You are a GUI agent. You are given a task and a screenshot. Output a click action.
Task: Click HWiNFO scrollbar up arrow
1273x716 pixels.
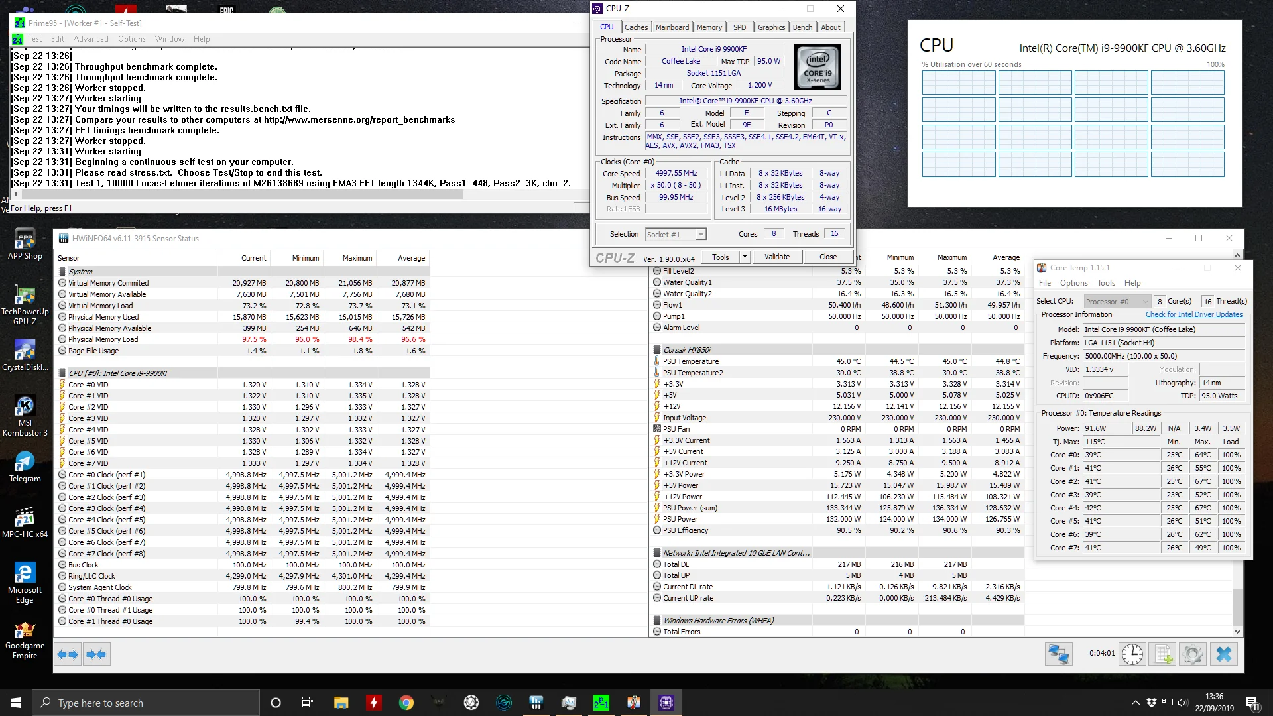[1237, 255]
